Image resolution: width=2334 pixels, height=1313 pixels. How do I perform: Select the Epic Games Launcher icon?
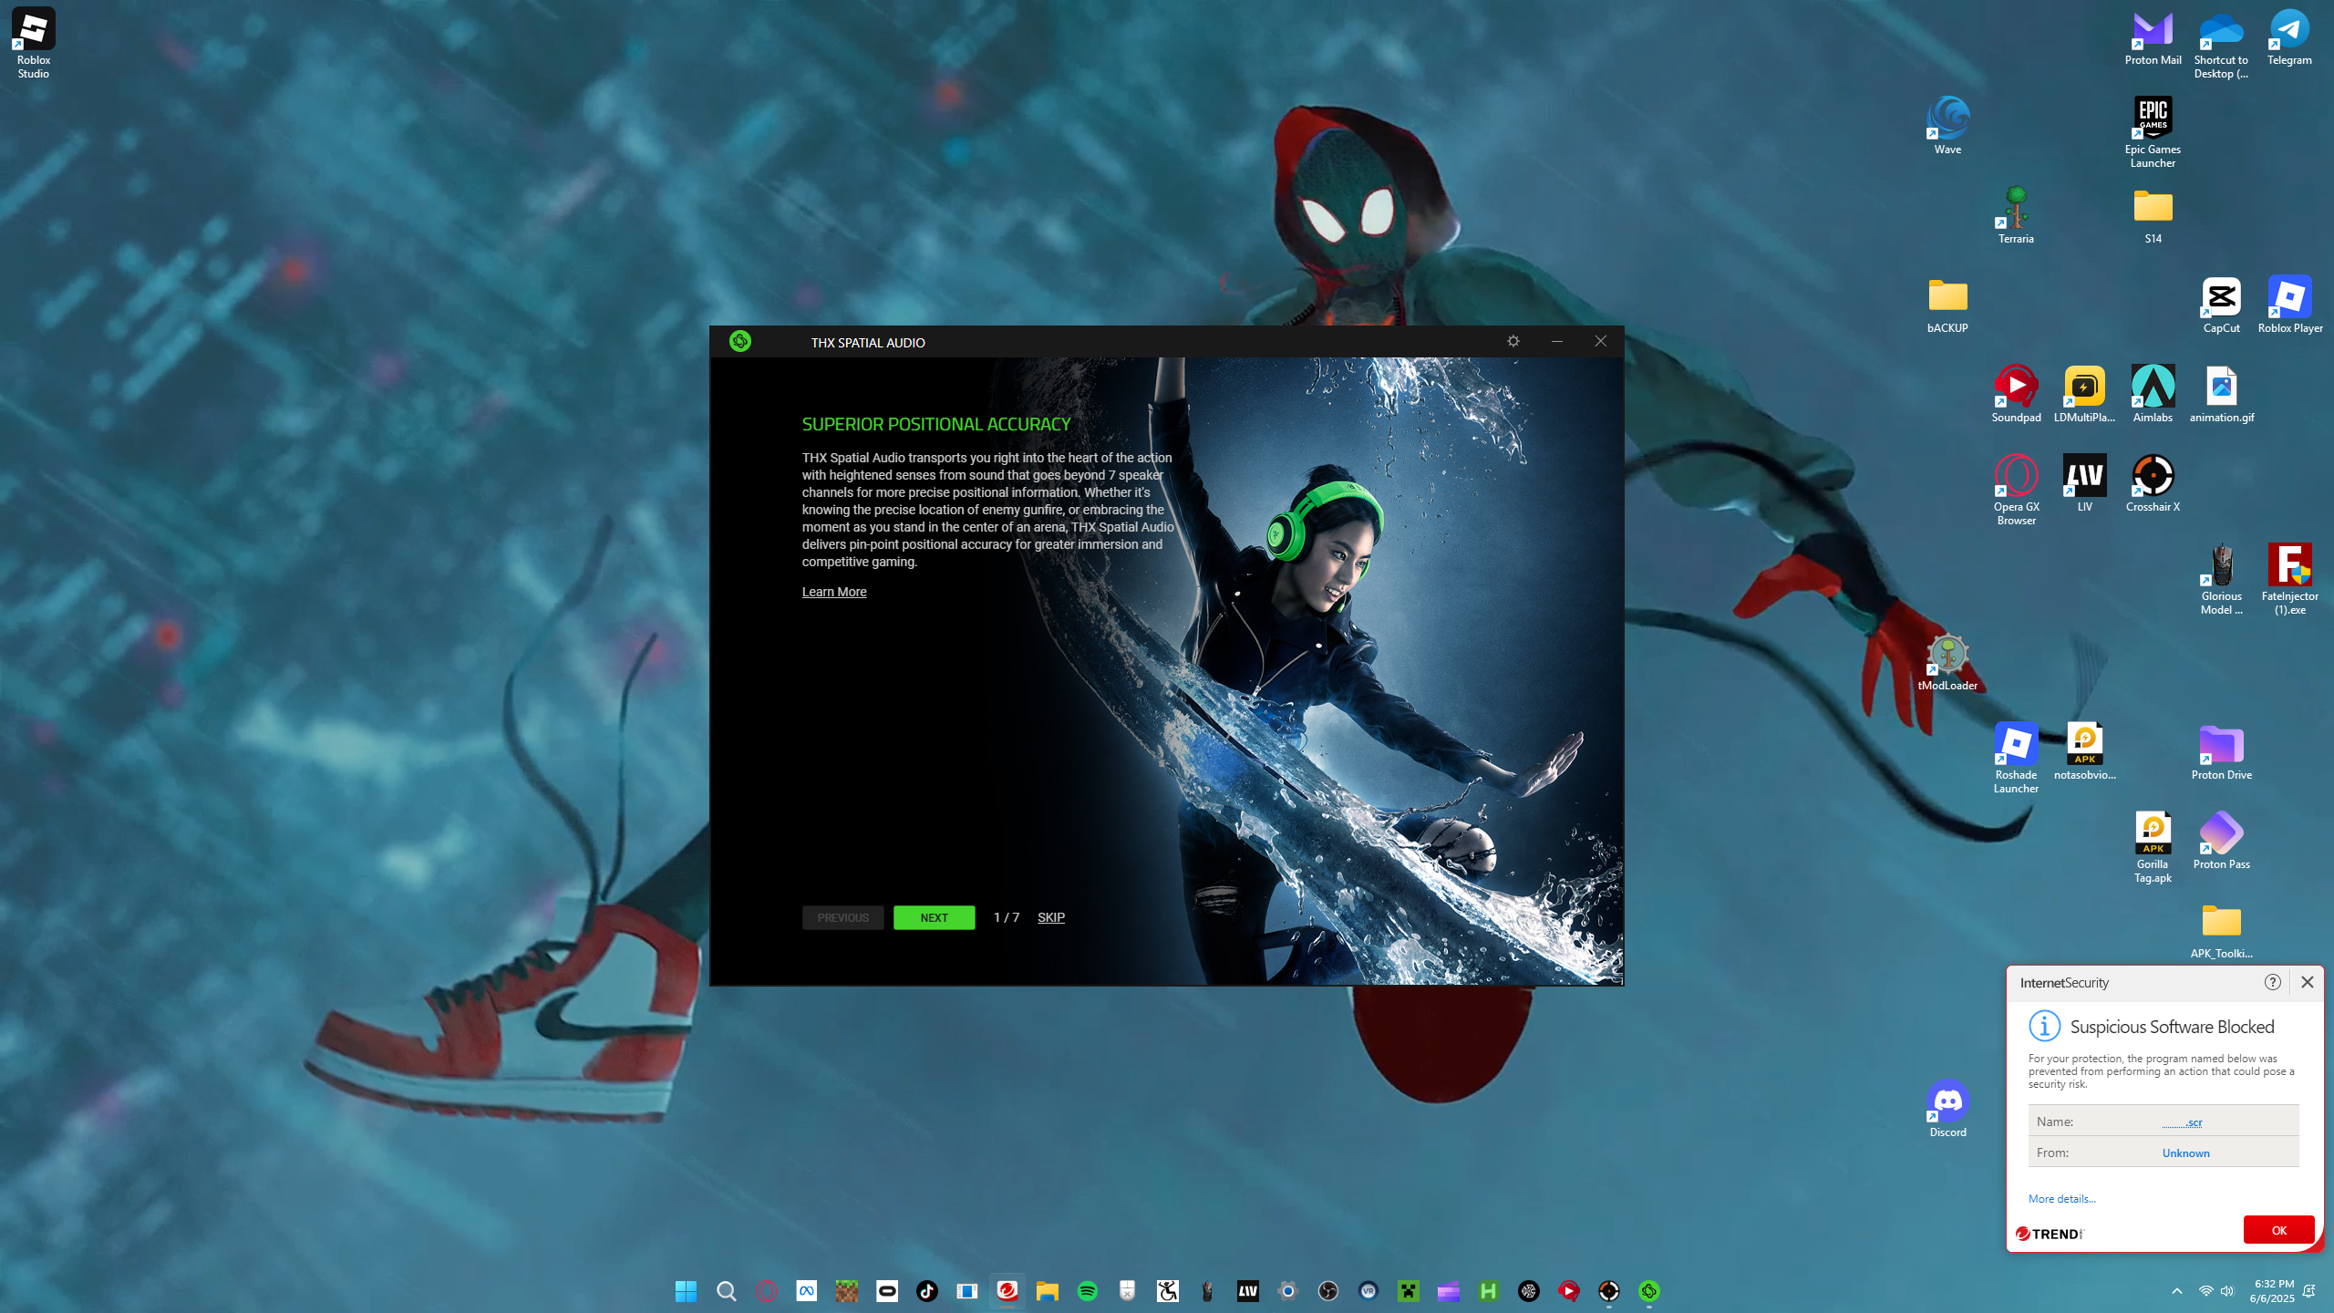pyautogui.click(x=2153, y=133)
